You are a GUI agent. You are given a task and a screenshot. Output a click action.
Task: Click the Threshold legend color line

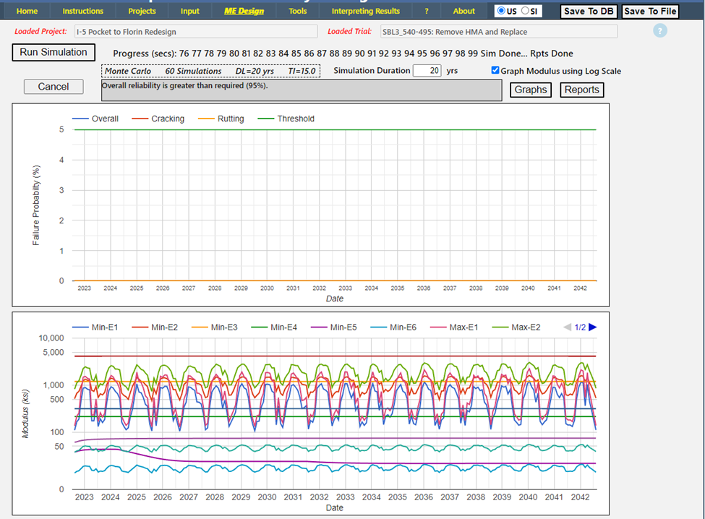coord(266,119)
